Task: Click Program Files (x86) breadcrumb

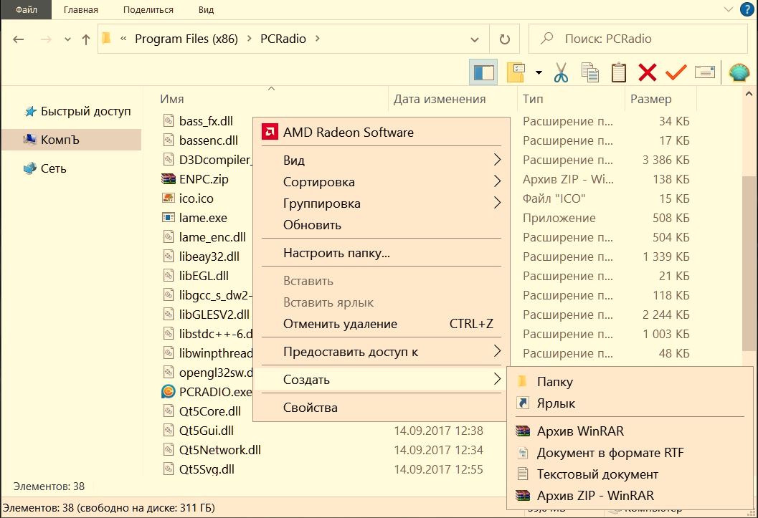Action: [186, 39]
